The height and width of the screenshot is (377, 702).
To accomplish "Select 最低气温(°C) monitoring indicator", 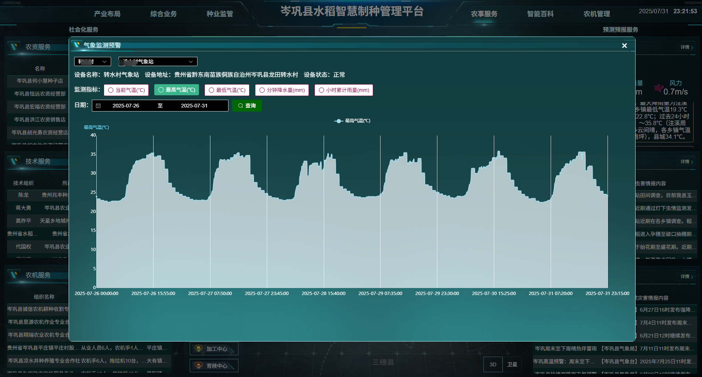I will pyautogui.click(x=227, y=90).
